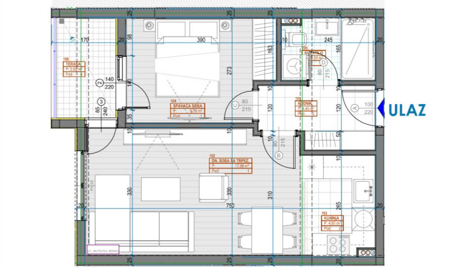Click the kitchen sink symbol

(x=364, y=190)
